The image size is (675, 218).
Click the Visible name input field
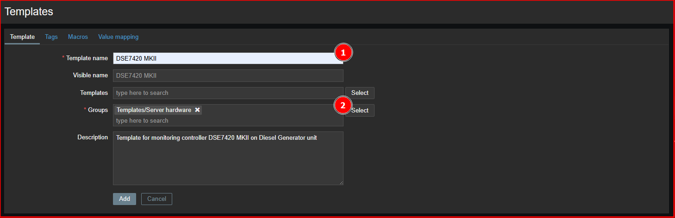(228, 75)
